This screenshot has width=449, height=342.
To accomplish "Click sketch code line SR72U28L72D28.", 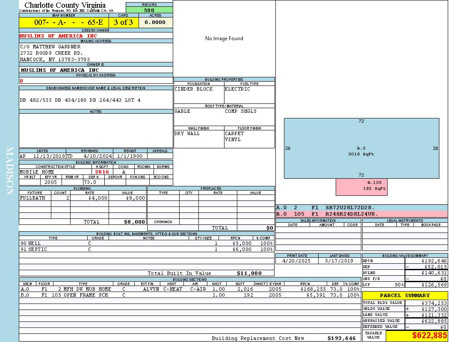I will tap(350, 208).
